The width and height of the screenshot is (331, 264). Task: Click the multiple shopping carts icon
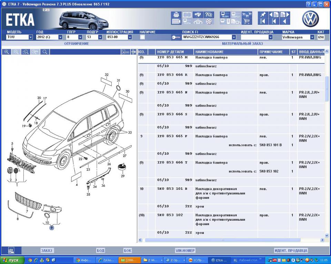click(247, 15)
